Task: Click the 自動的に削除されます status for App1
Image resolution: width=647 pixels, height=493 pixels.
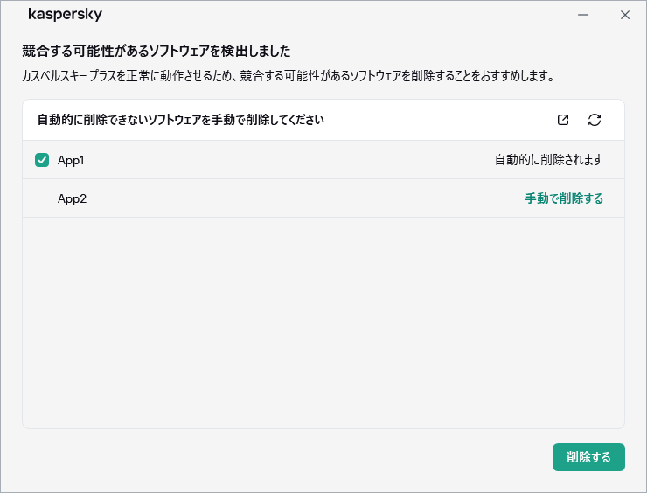Action: (548, 160)
